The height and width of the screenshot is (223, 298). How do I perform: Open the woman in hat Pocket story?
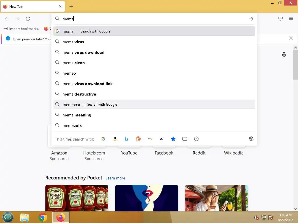click(217, 198)
